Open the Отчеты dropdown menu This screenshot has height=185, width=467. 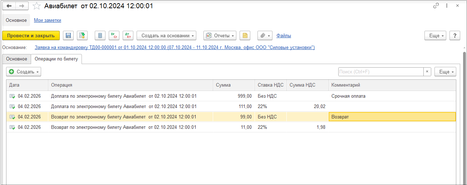220,35
